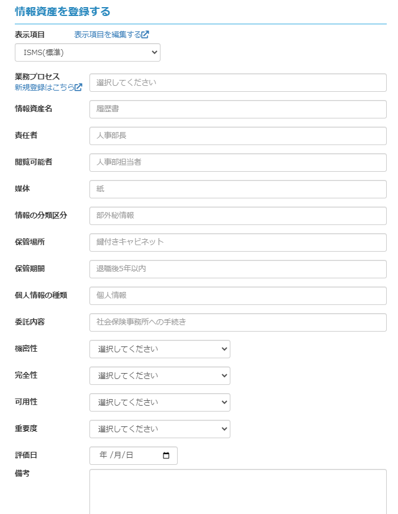Follow the 新規登録はこちら link
Image resolution: width=398 pixels, height=514 pixels.
click(x=44, y=88)
